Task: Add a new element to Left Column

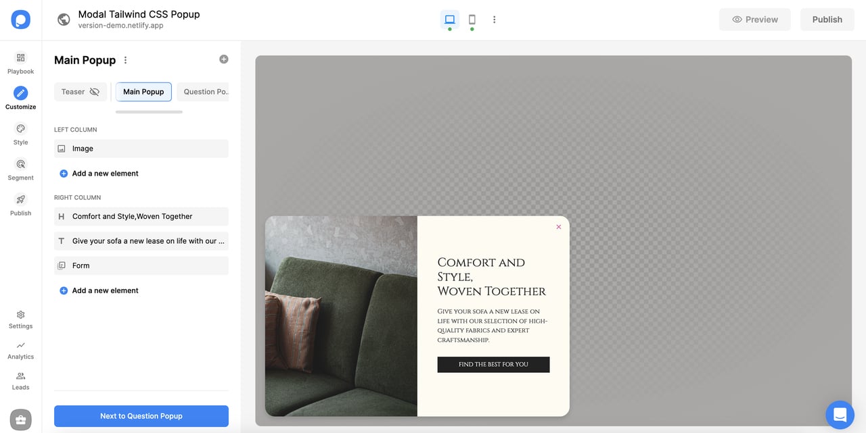Action: [99, 174]
